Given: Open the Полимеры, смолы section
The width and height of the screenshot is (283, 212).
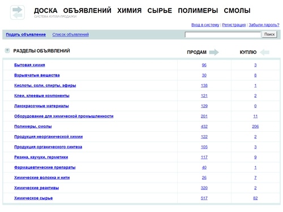Looking at the screenshot, I should (33, 127).
